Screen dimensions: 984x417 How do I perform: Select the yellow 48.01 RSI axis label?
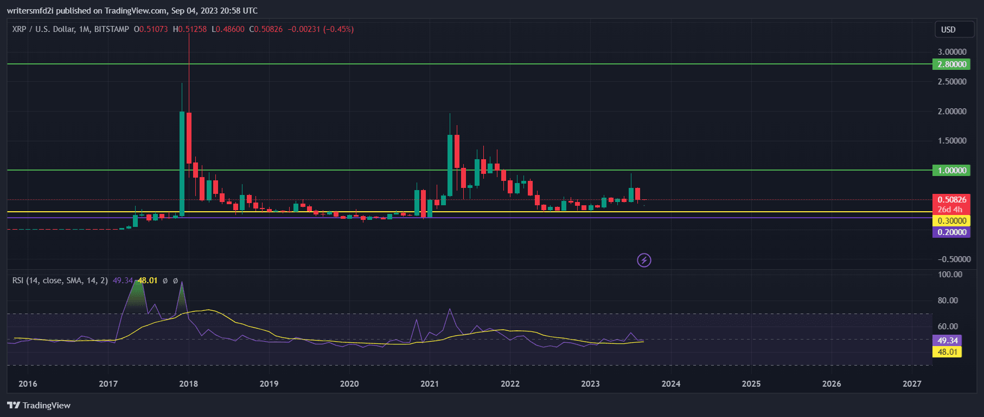click(x=947, y=352)
